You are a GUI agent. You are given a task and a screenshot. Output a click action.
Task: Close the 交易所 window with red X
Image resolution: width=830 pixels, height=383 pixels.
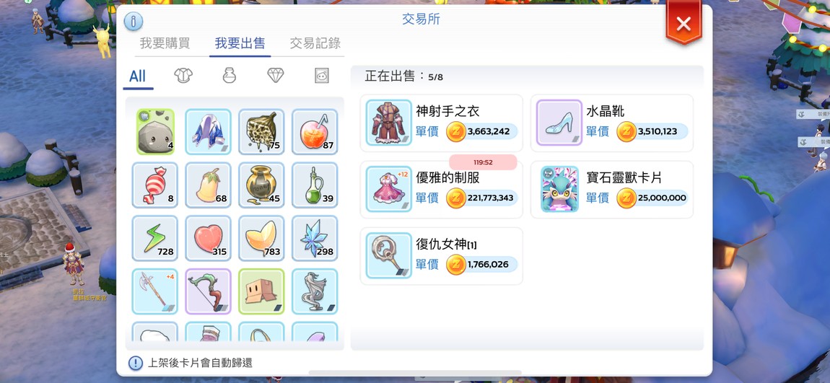(x=683, y=23)
